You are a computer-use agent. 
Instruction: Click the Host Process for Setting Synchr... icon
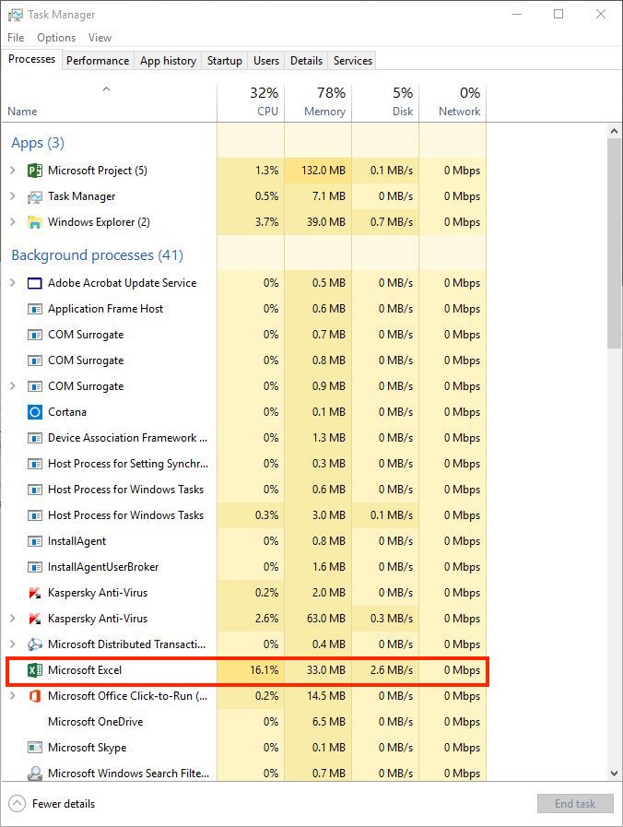coord(35,464)
